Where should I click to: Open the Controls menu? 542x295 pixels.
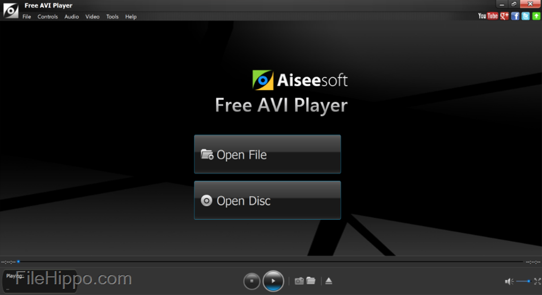point(48,16)
